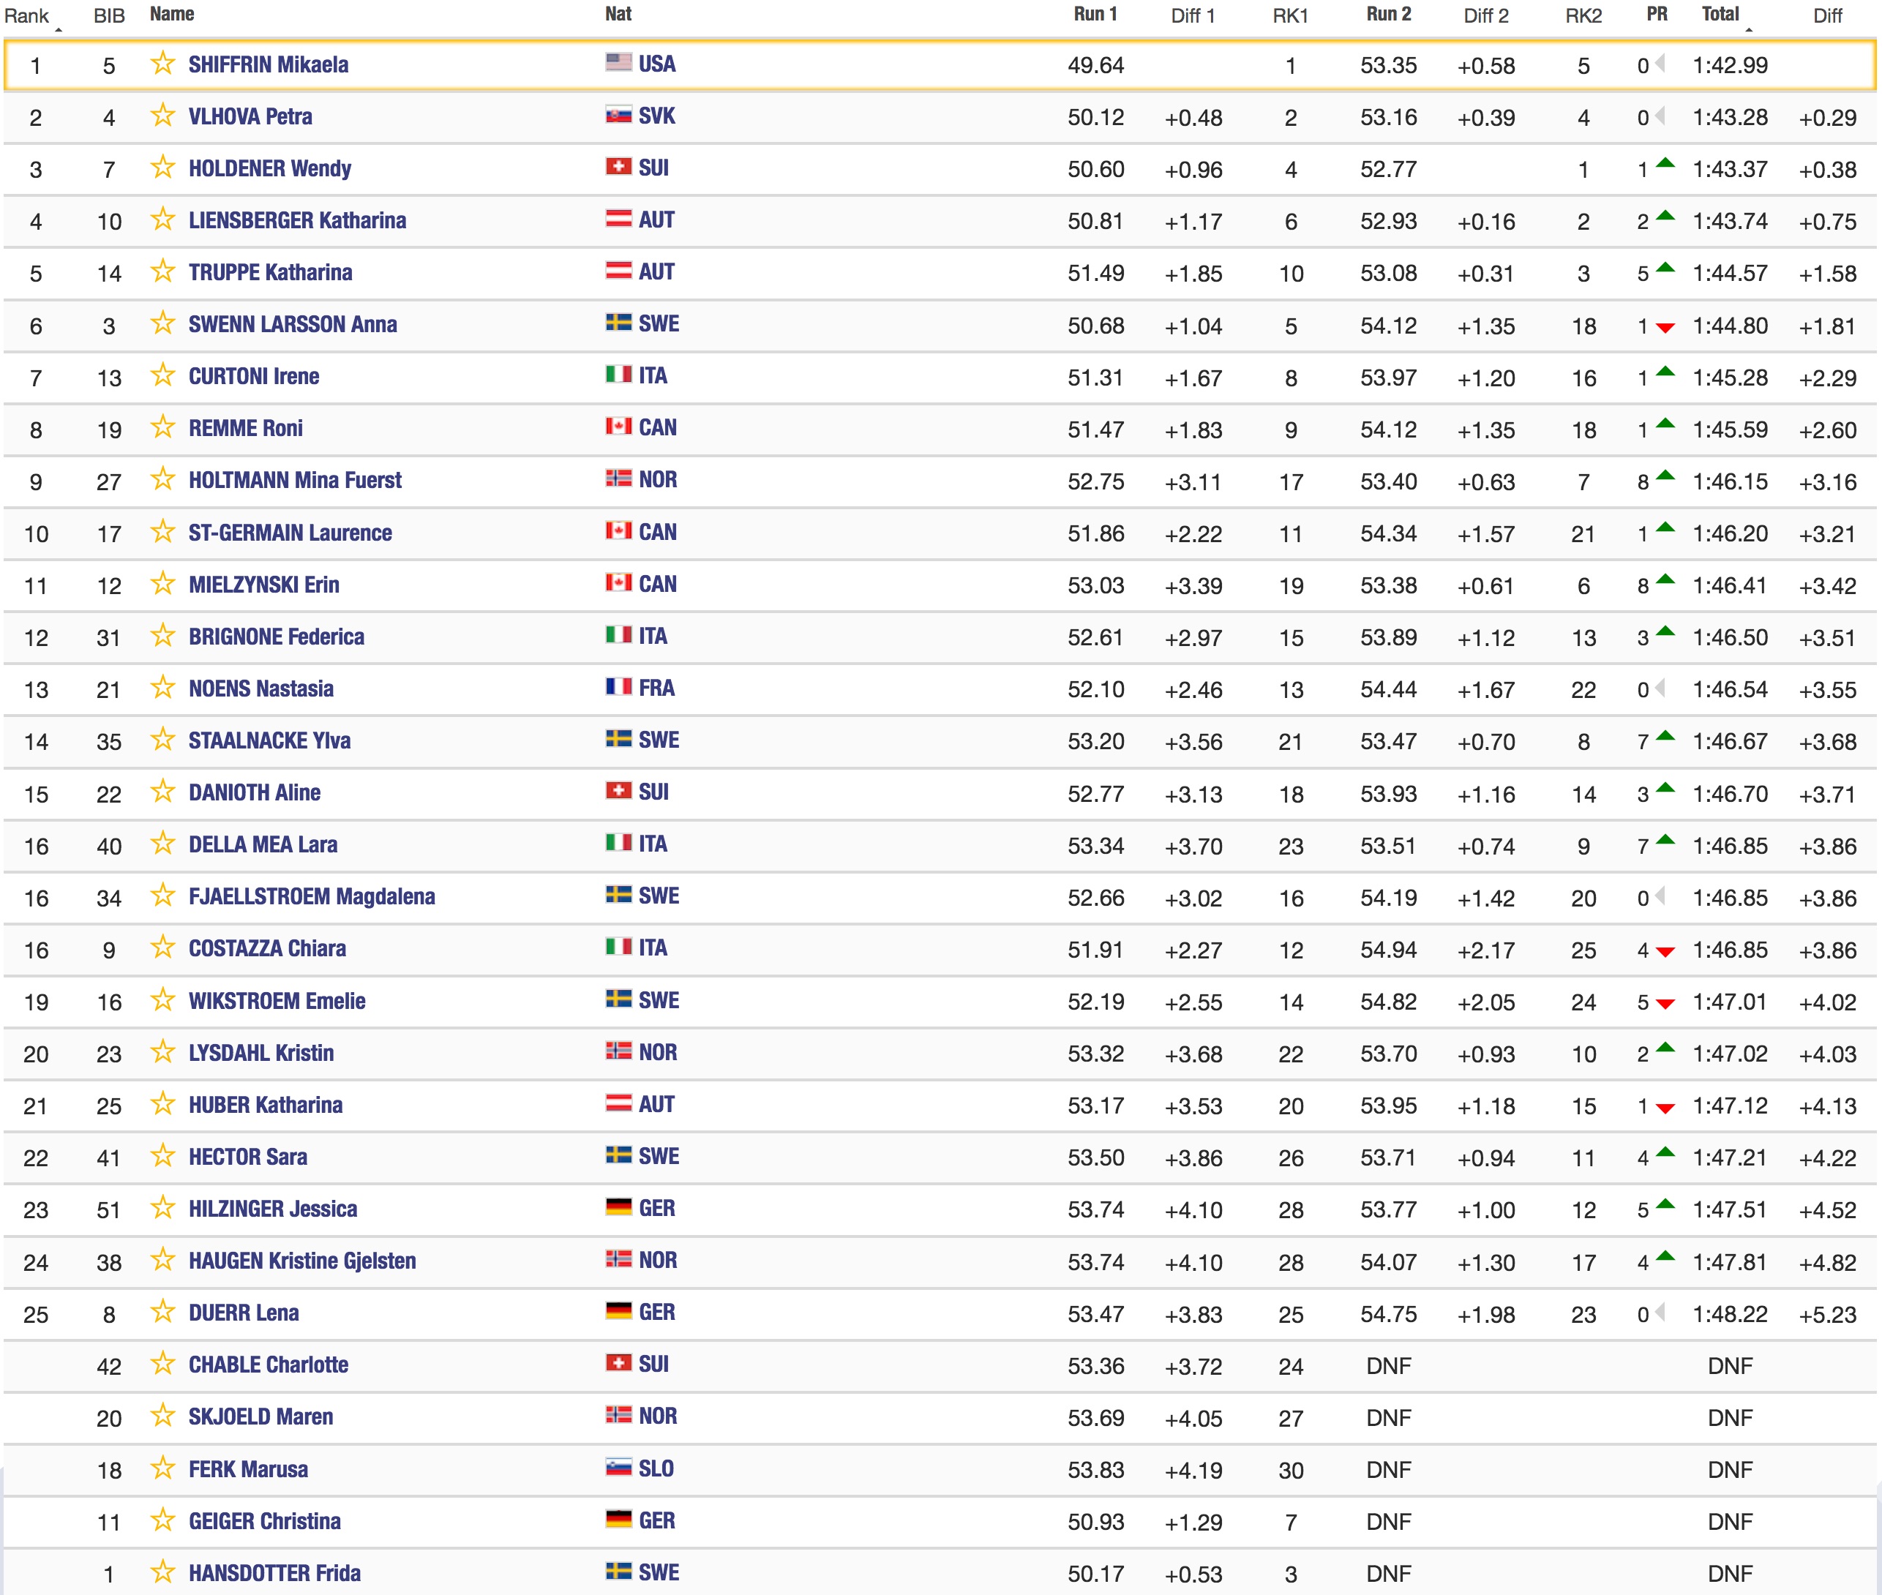Image resolution: width=1882 pixels, height=1595 pixels.
Task: Click Truppe's total time 1:44.57
Action: tap(1730, 273)
